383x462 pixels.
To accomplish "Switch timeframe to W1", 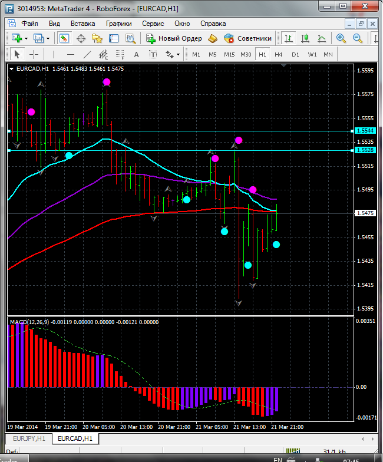I will 312,54.
